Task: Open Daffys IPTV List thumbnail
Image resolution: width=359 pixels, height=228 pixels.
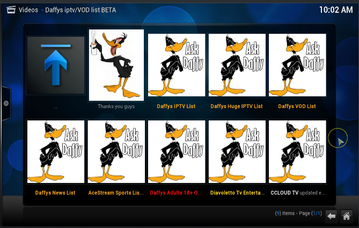Action: [177, 65]
